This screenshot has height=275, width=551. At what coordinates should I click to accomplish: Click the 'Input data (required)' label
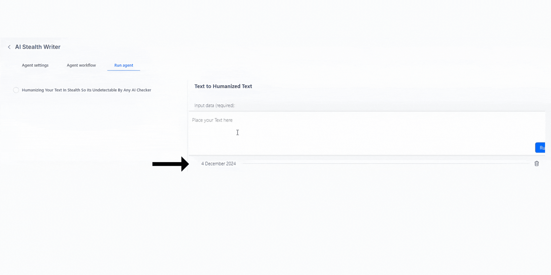(215, 105)
